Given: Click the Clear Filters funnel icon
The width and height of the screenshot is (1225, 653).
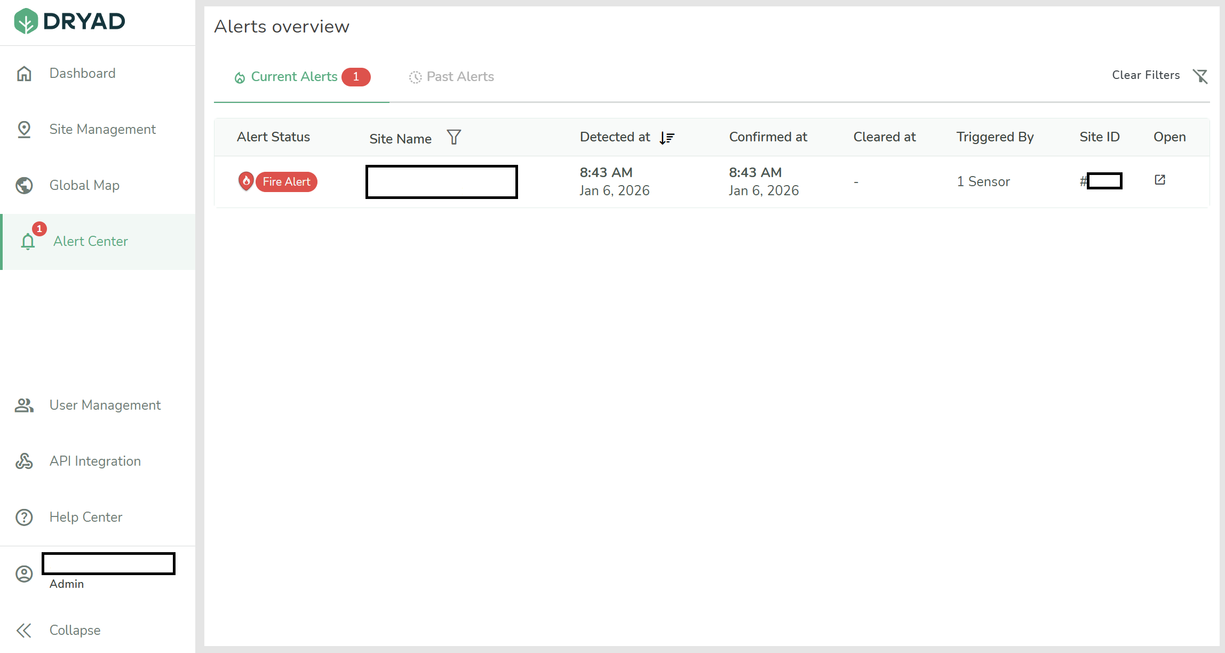Looking at the screenshot, I should pos(1200,76).
